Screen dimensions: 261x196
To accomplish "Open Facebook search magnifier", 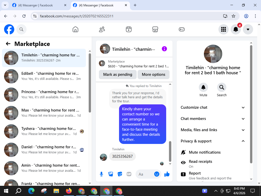I will coord(21,29).
